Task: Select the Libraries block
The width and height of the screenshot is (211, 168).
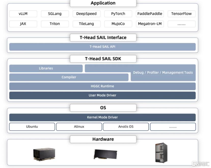Action: coord(46,68)
